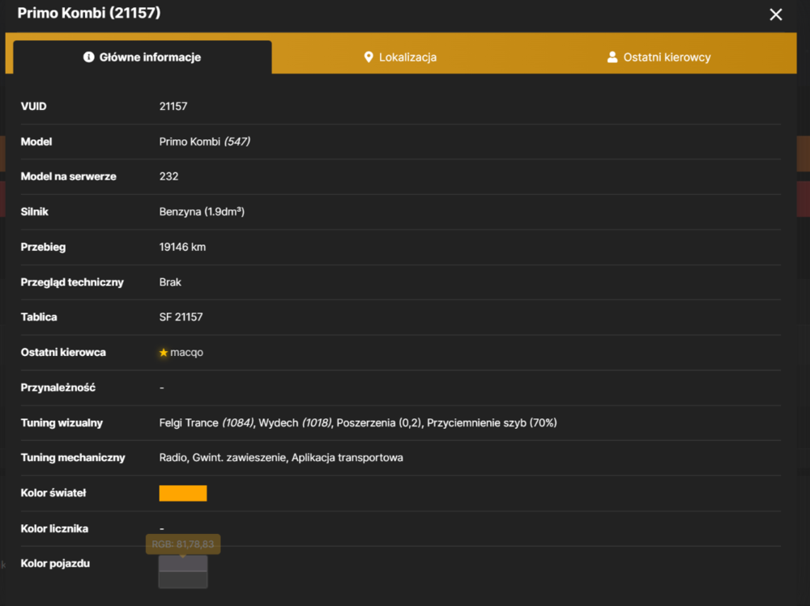Close the Primo Kombi vehicle dialog

[x=775, y=15]
